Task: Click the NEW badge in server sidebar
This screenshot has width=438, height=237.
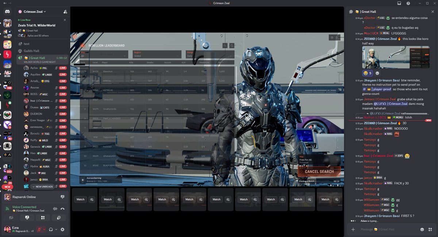Action: point(7,187)
